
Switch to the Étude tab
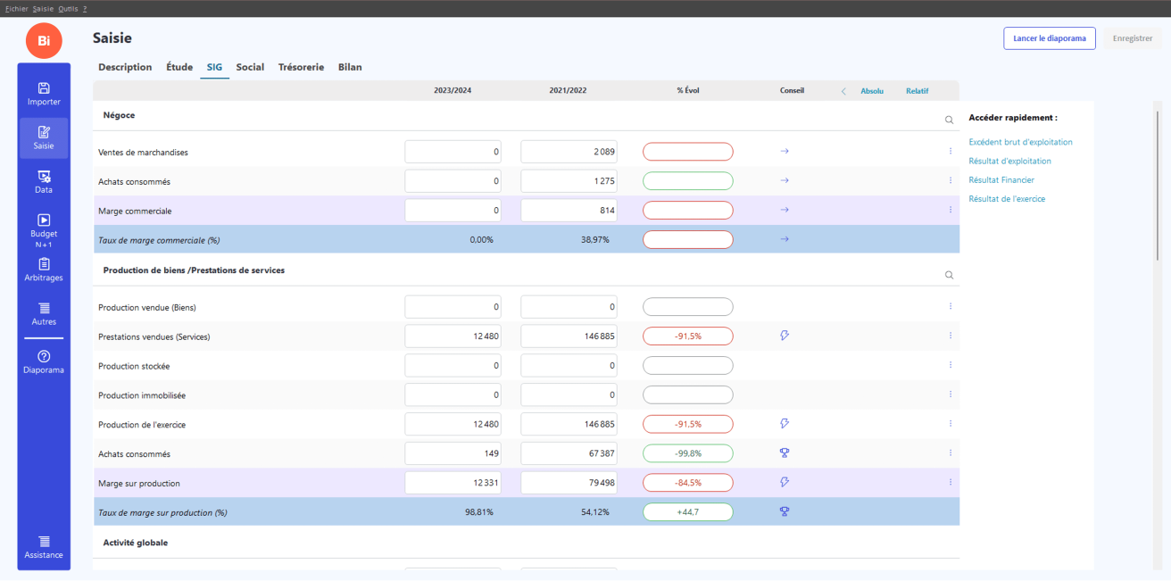[x=179, y=67]
